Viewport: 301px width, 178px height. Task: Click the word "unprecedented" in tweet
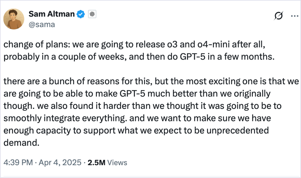[x=238, y=131]
